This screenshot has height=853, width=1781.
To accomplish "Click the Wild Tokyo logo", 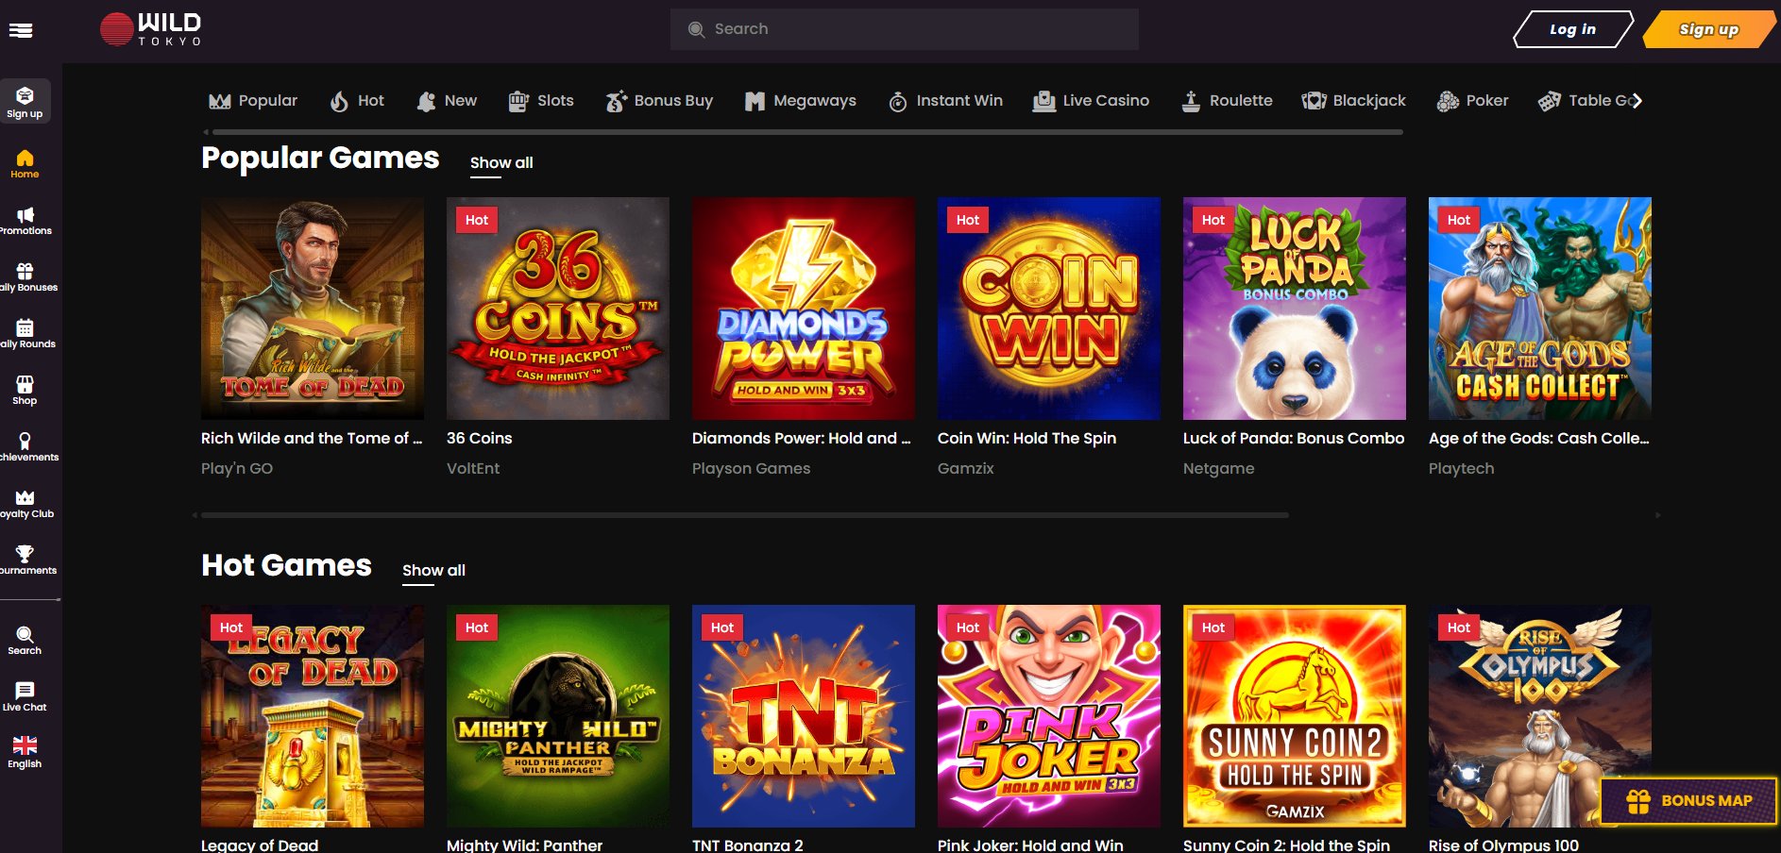I will click(151, 29).
